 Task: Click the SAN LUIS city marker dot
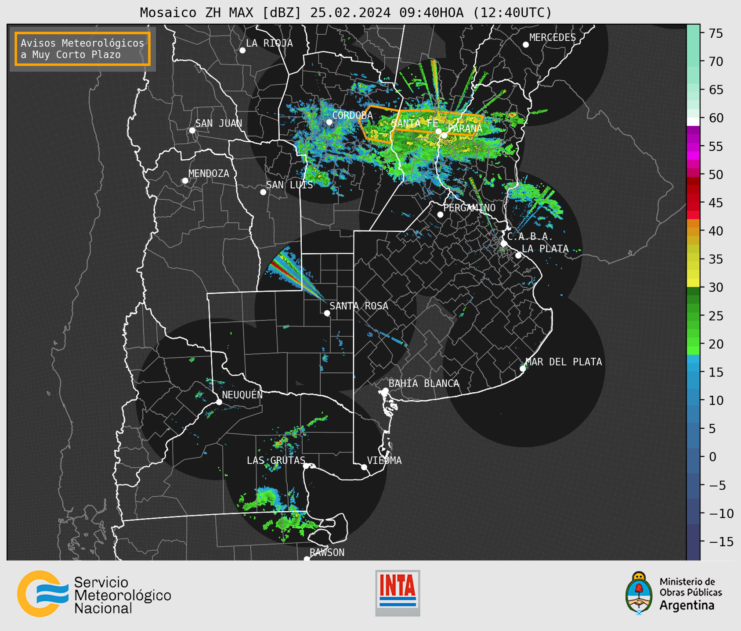pos(263,192)
